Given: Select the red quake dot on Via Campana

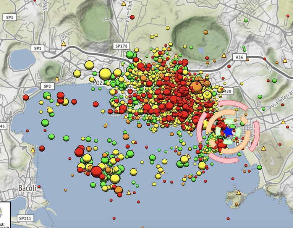Looking at the screenshot, I should [x=132, y=18].
